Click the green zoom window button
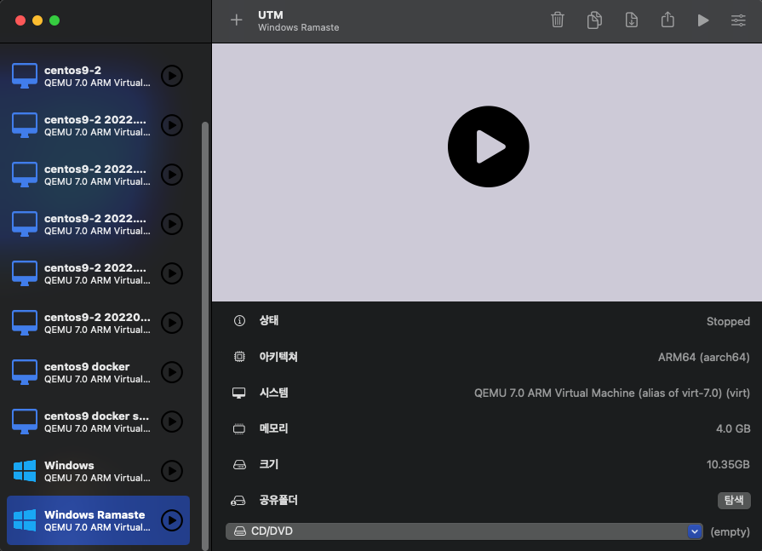 (x=54, y=20)
